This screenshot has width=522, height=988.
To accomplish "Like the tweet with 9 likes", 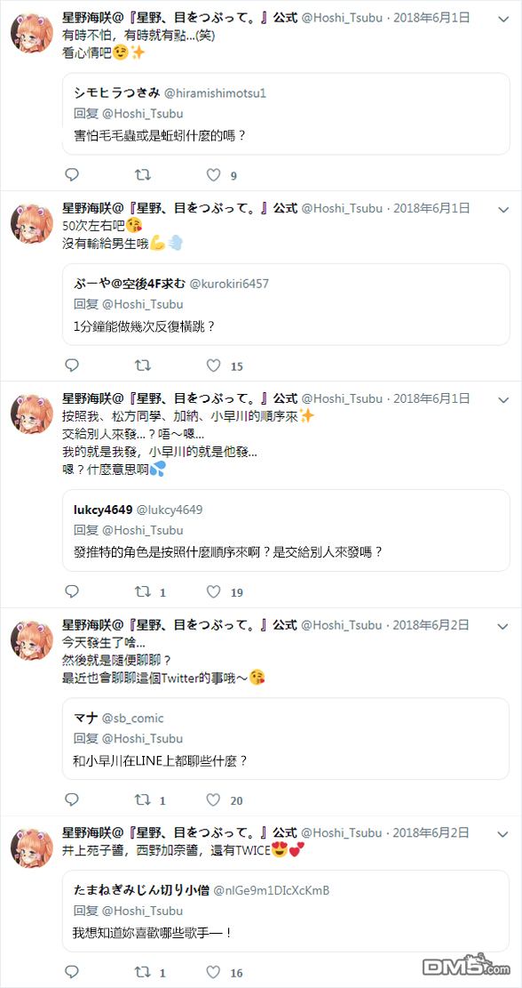I will point(214,174).
